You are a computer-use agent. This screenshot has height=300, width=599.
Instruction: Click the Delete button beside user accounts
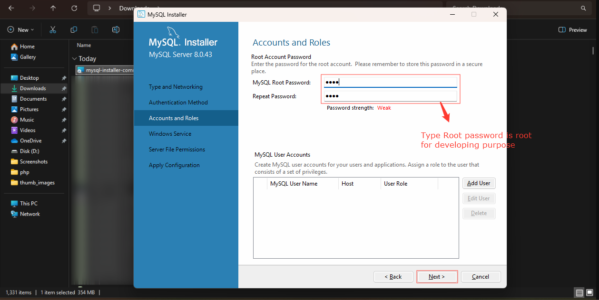pos(479,213)
